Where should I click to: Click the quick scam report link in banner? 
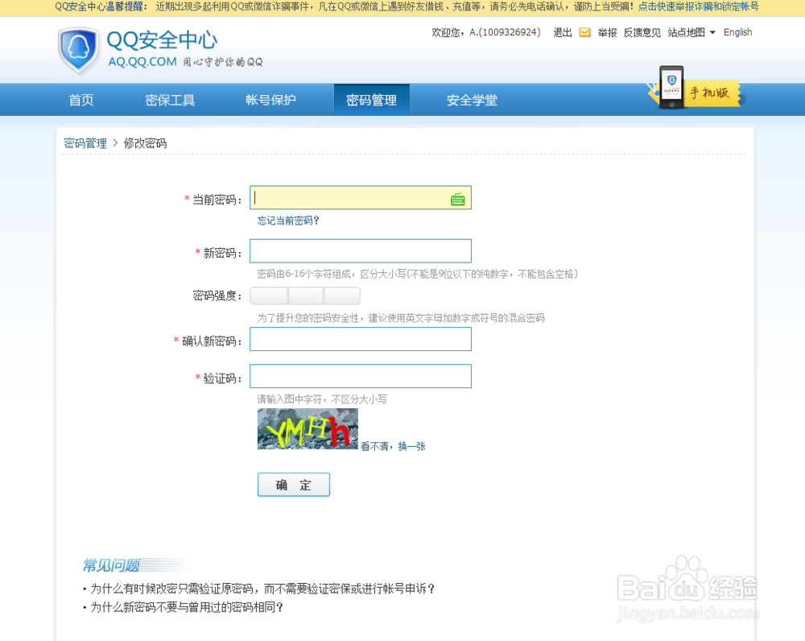(700, 8)
